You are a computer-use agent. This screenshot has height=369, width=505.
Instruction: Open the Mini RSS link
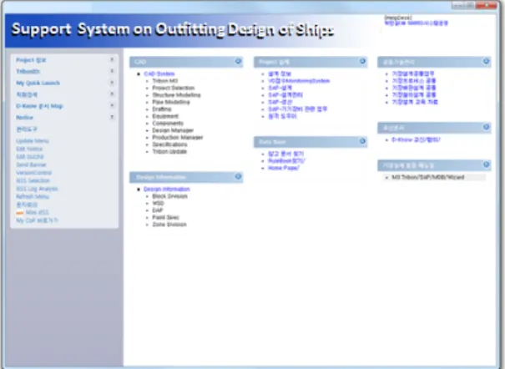tap(38, 213)
